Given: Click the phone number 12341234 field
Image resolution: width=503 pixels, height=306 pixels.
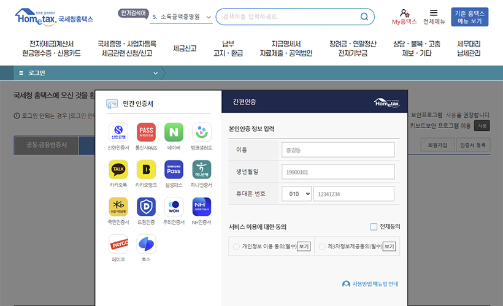Looking at the screenshot, I should point(354,194).
